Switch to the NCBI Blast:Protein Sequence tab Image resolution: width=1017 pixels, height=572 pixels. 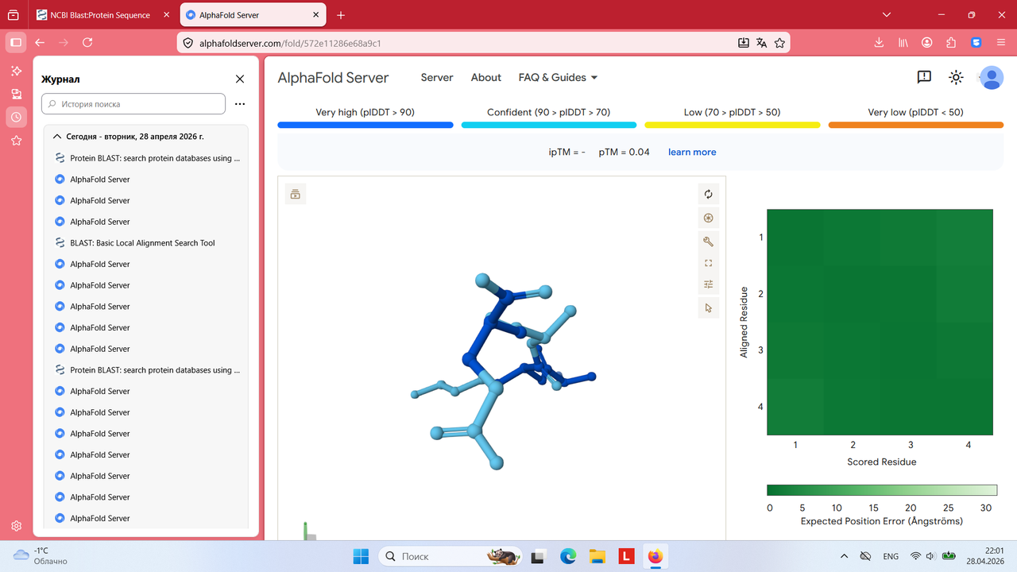point(102,15)
